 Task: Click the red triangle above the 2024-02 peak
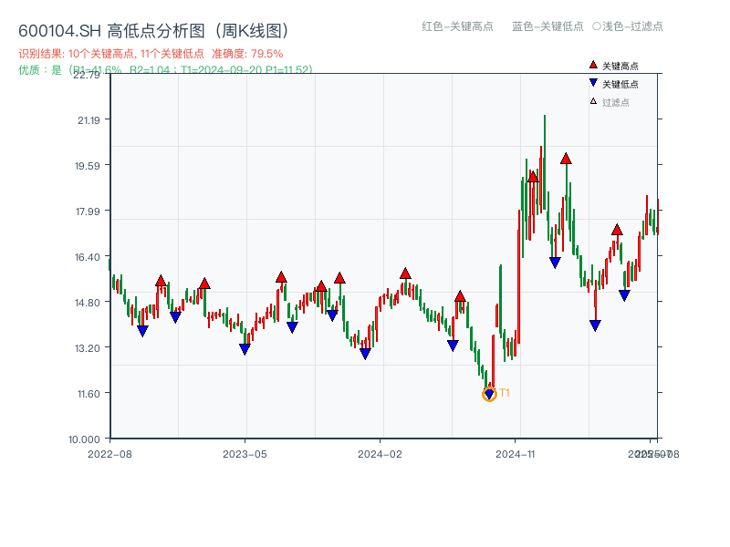[404, 272]
